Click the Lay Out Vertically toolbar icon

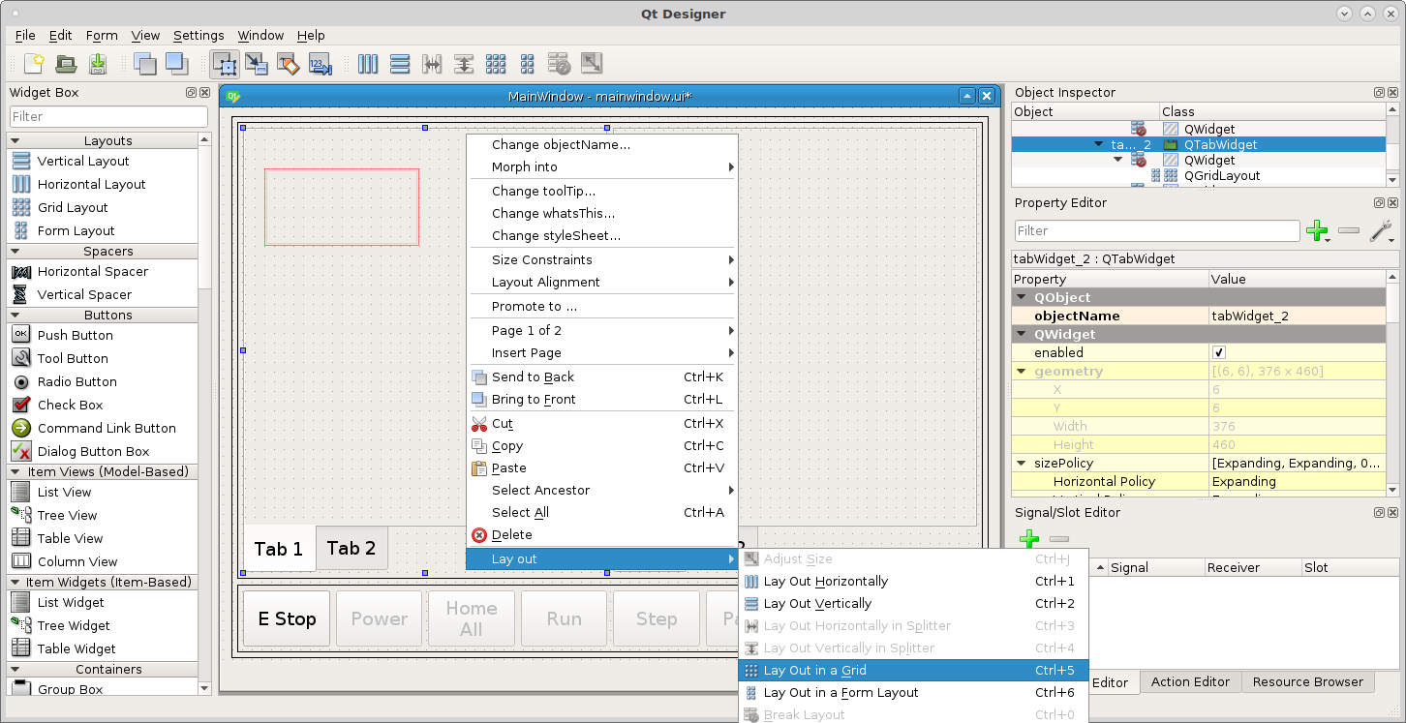click(400, 64)
